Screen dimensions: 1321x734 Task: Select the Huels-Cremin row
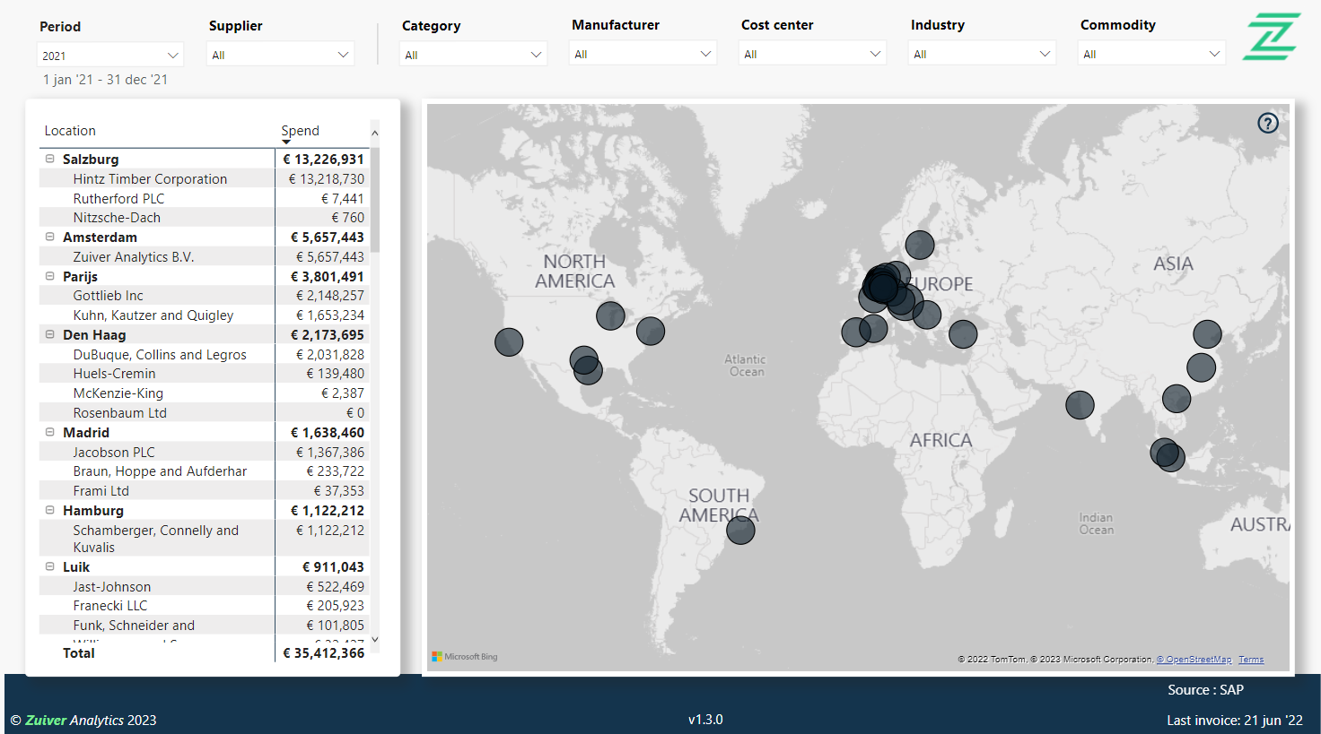pos(204,374)
